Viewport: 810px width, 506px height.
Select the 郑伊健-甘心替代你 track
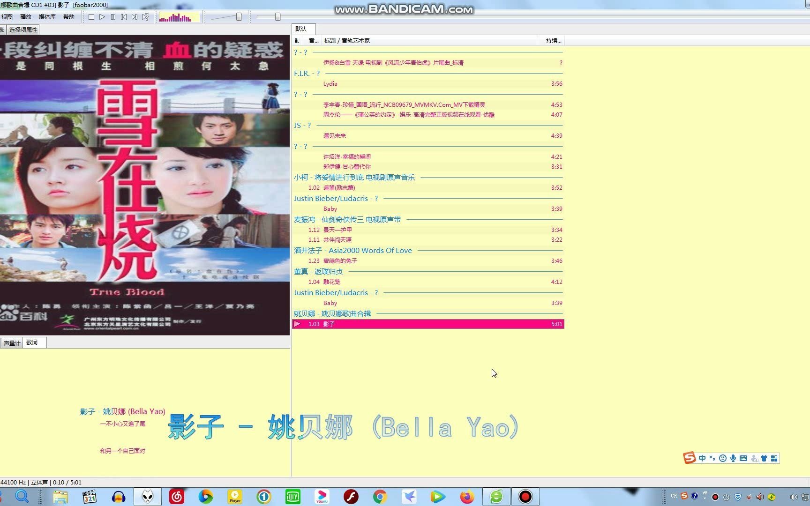coord(428,167)
